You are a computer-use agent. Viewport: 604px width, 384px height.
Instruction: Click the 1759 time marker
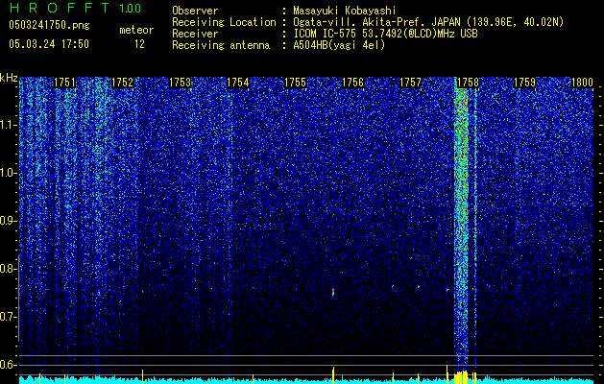(x=525, y=83)
